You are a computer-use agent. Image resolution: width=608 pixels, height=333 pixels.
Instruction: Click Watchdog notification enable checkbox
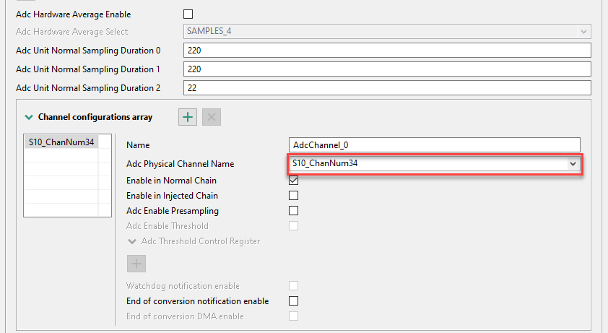(x=294, y=286)
